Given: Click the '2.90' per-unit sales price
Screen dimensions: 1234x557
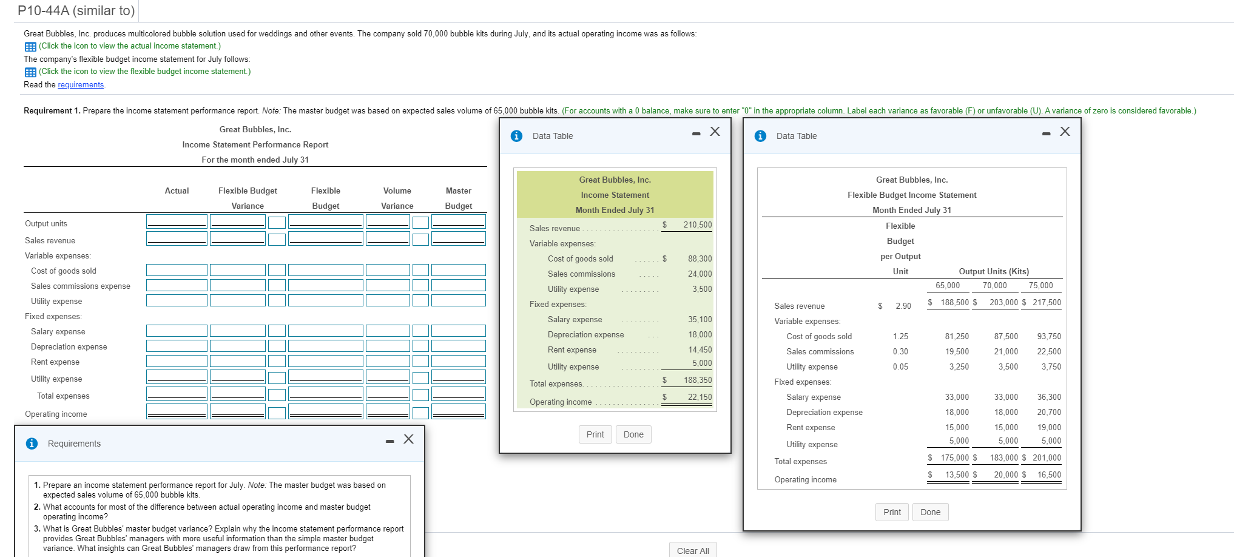Looking at the screenshot, I should point(903,306).
